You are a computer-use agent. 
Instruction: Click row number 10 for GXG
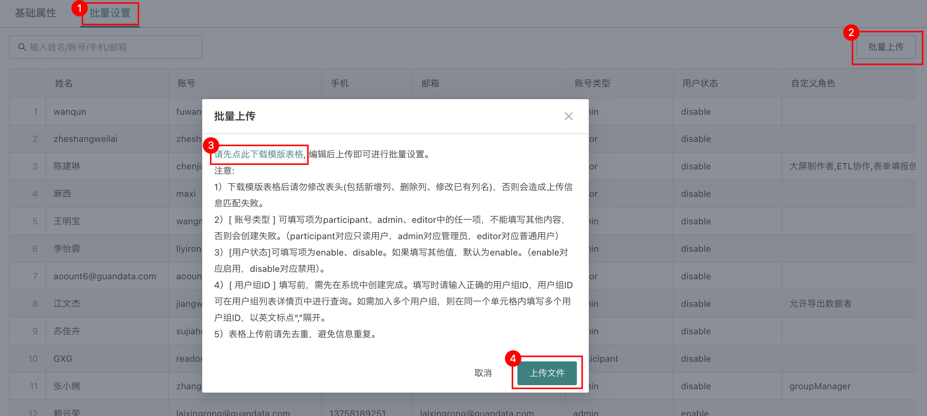point(33,359)
